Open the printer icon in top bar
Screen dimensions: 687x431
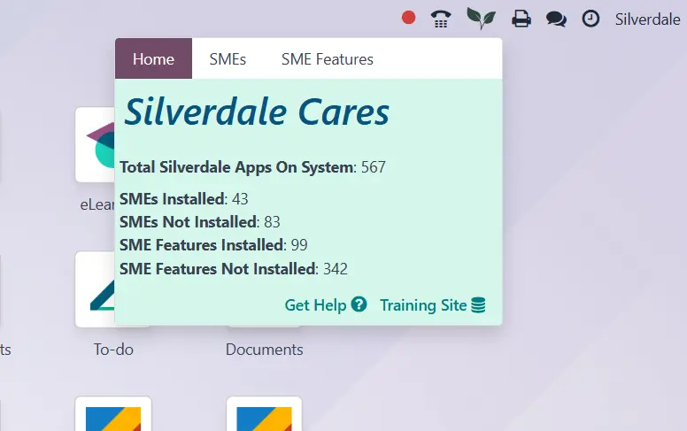(521, 19)
